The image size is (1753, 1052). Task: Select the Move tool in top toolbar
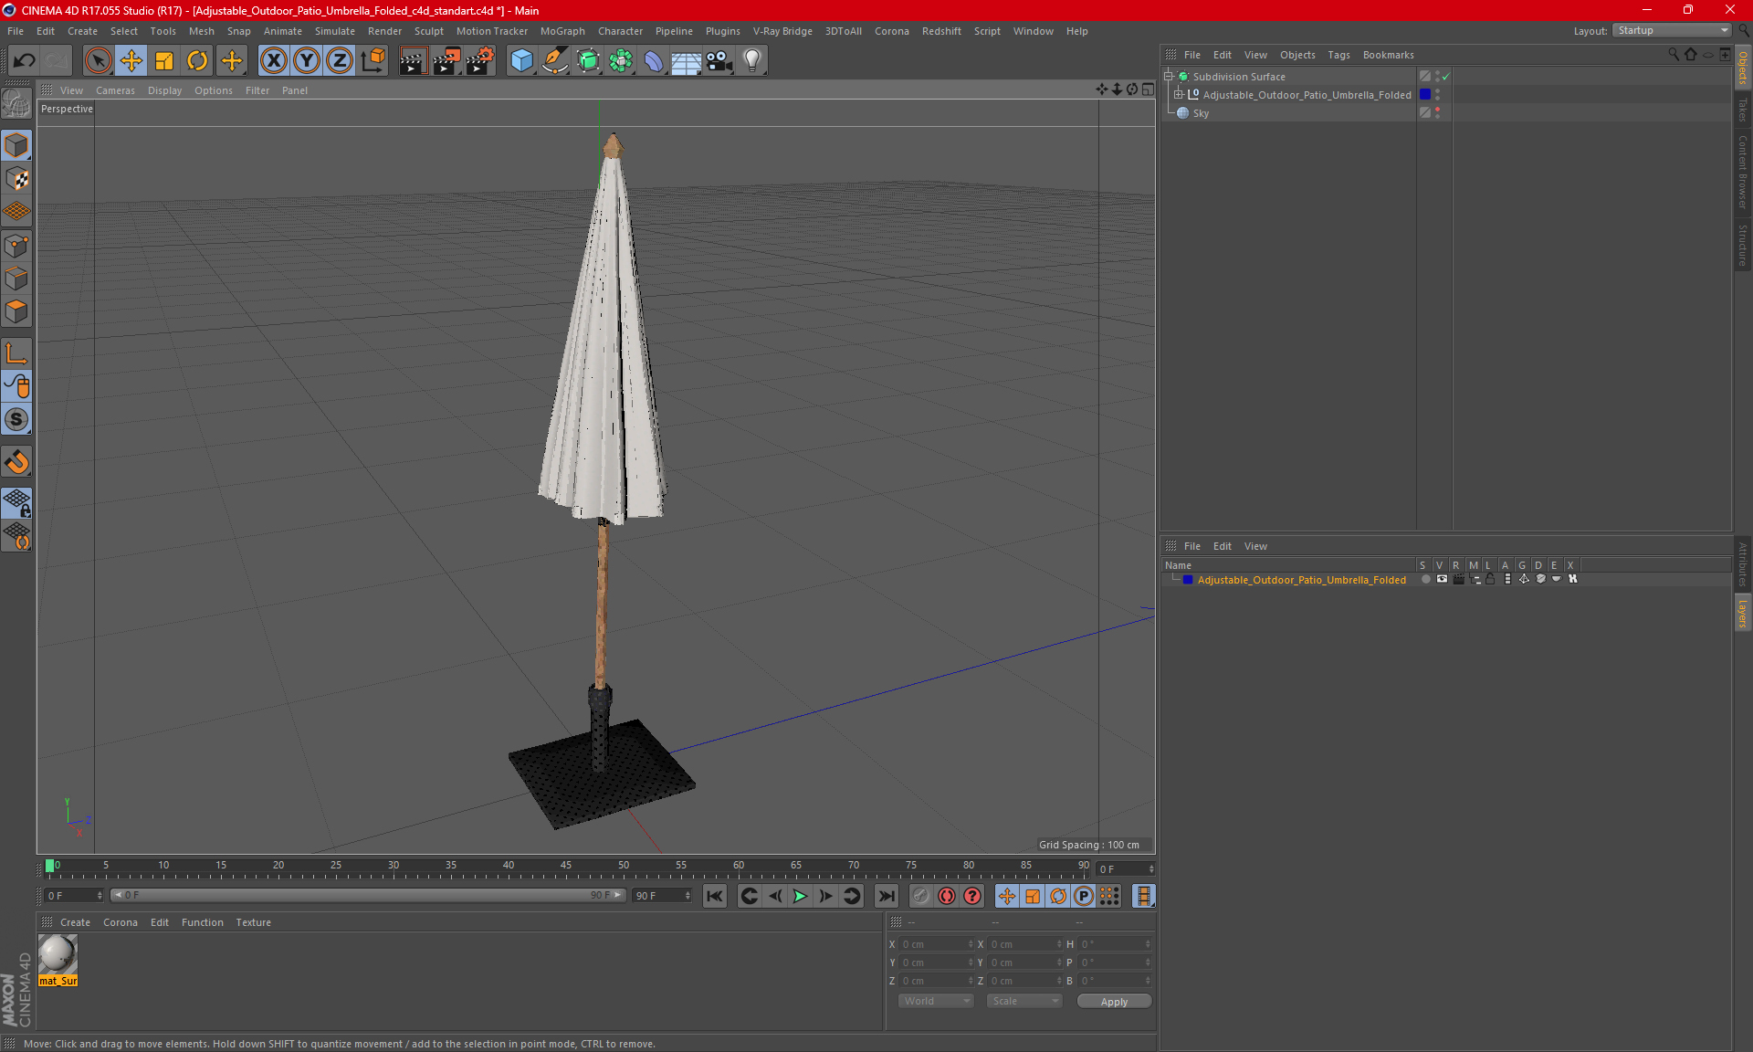point(131,61)
